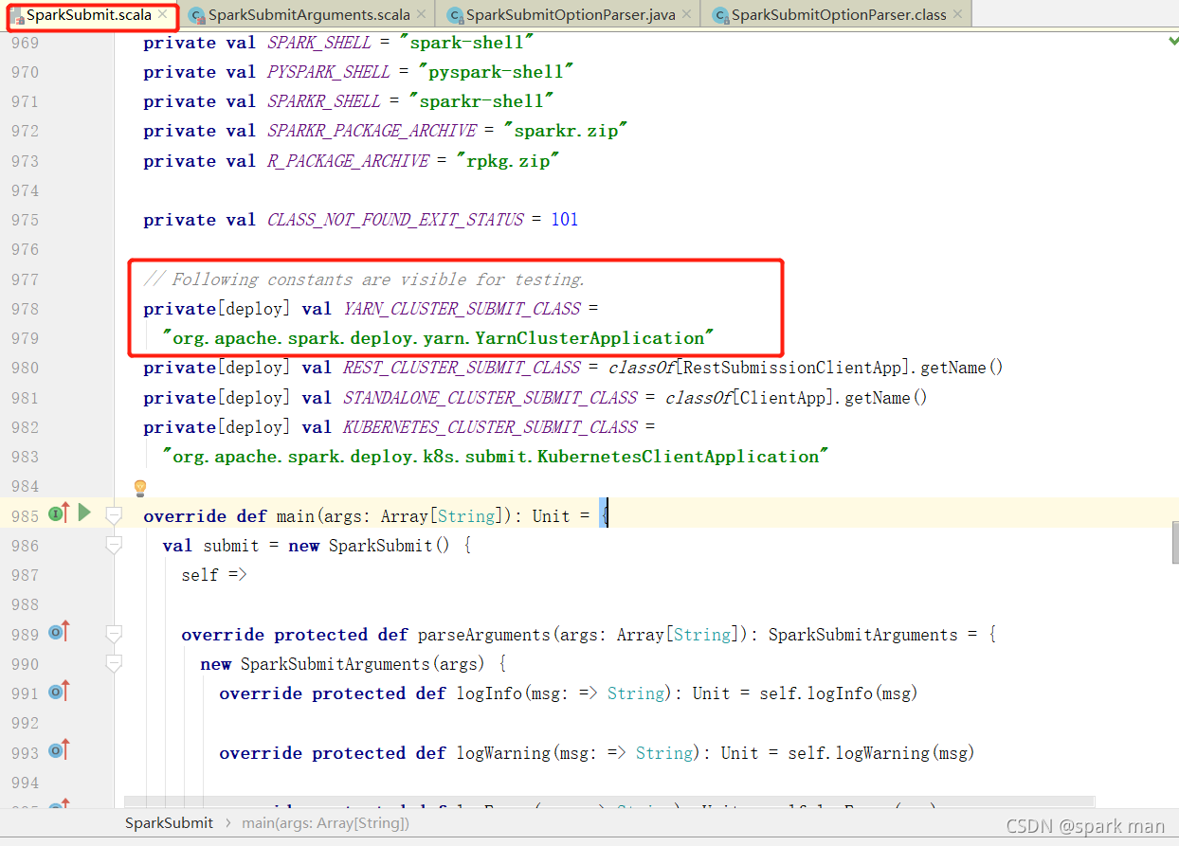Click the "sparkr.zip" string literal

tap(566, 131)
